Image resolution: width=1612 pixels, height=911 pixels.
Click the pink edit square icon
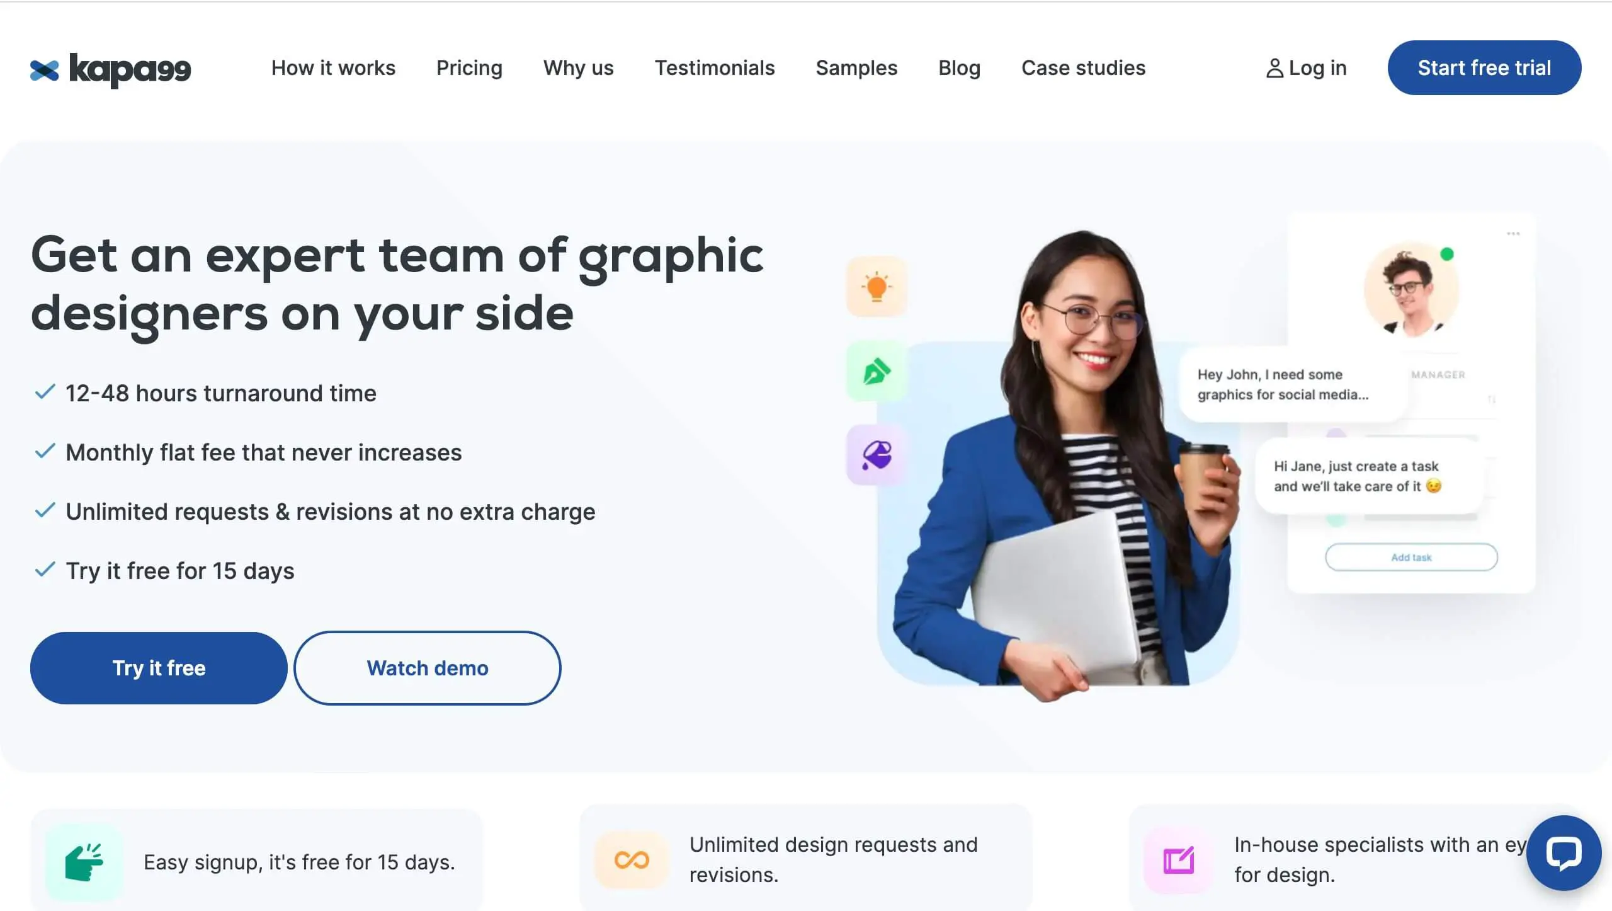coord(1178,860)
